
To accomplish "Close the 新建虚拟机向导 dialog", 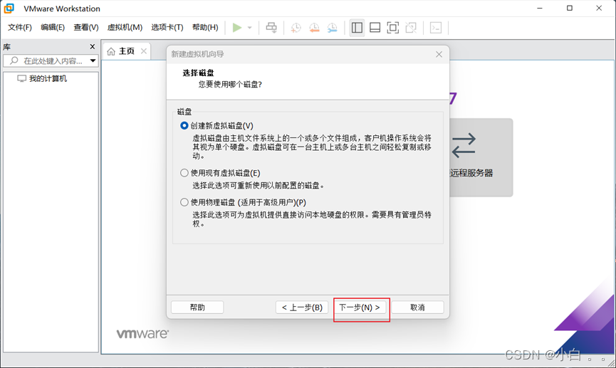I will pos(439,54).
